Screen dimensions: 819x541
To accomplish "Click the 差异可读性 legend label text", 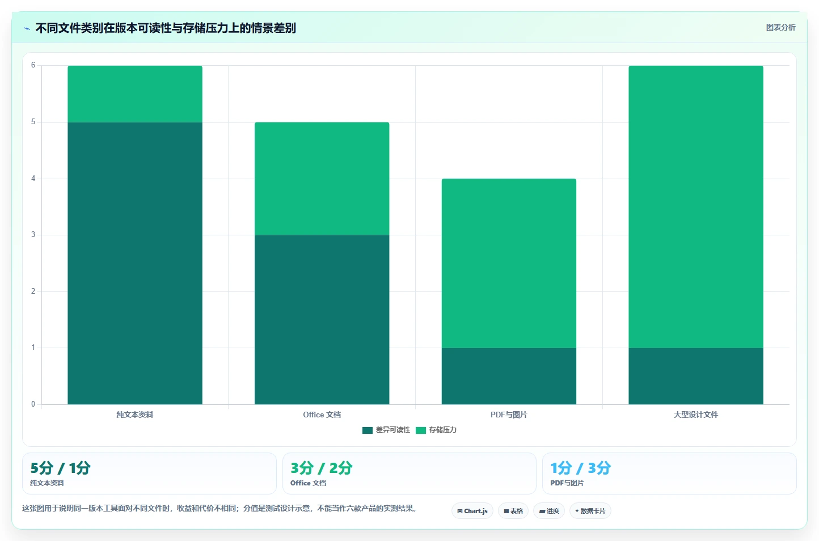I will (x=392, y=430).
